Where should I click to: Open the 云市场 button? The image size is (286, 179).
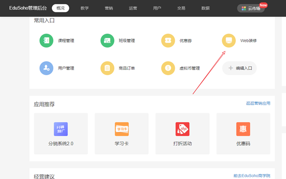(x=251, y=9)
